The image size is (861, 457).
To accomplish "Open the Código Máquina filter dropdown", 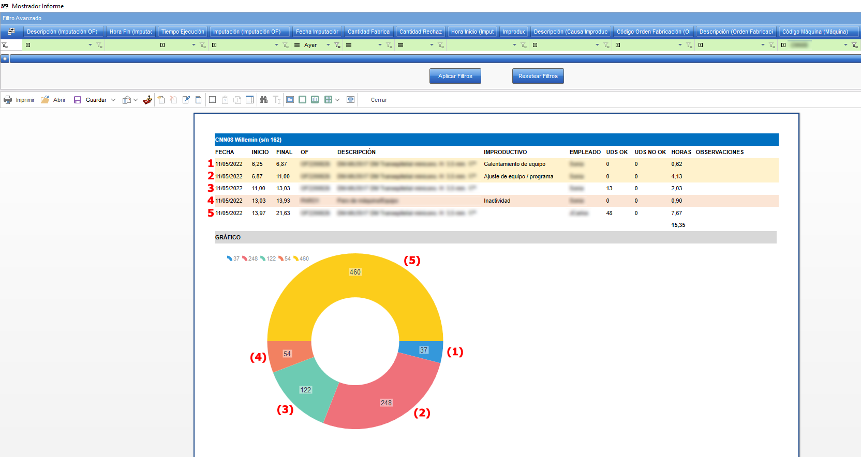I will 845,45.
